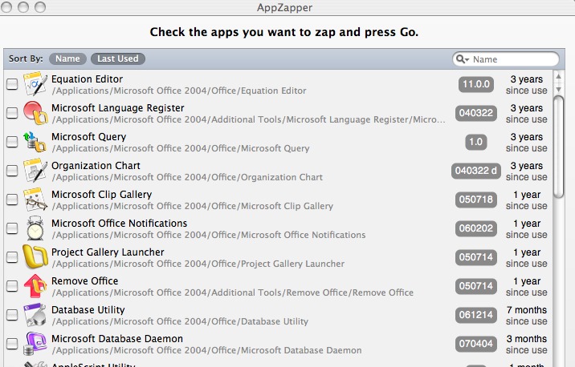Click the 050718 version badge
The image size is (575, 367).
475,200
